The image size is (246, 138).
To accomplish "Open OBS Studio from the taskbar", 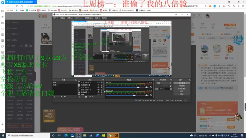I will (78, 136).
